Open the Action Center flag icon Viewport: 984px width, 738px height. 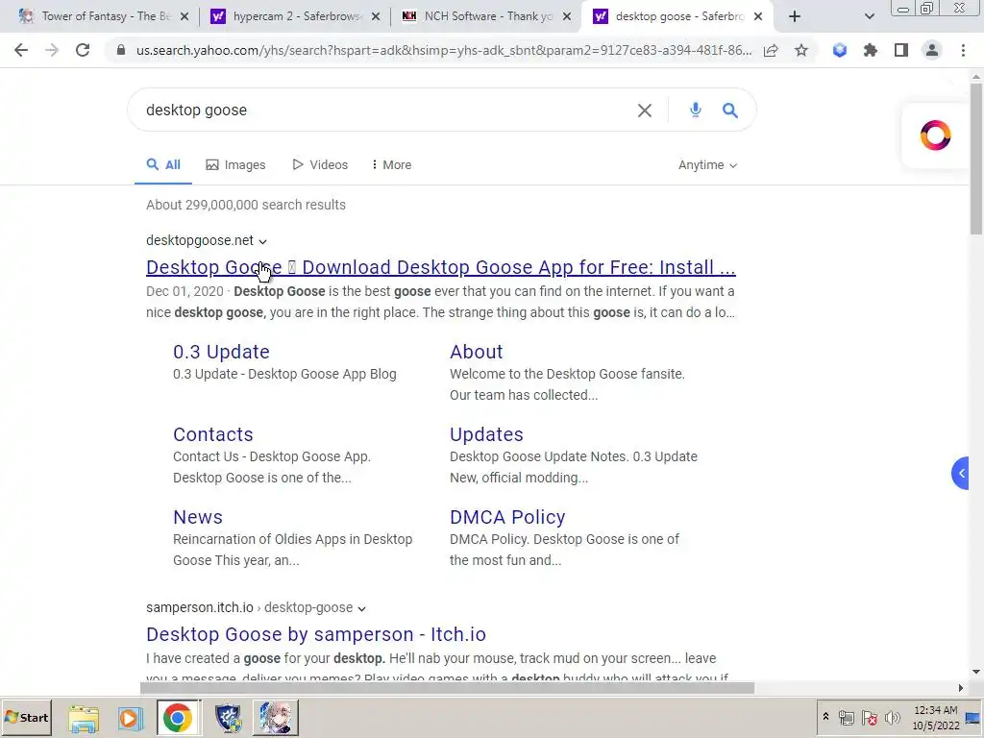pyautogui.click(x=870, y=718)
